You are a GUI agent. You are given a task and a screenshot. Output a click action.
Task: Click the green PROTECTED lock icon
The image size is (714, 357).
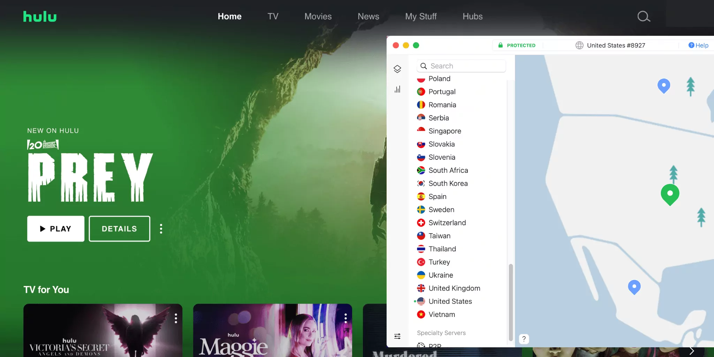(501, 45)
